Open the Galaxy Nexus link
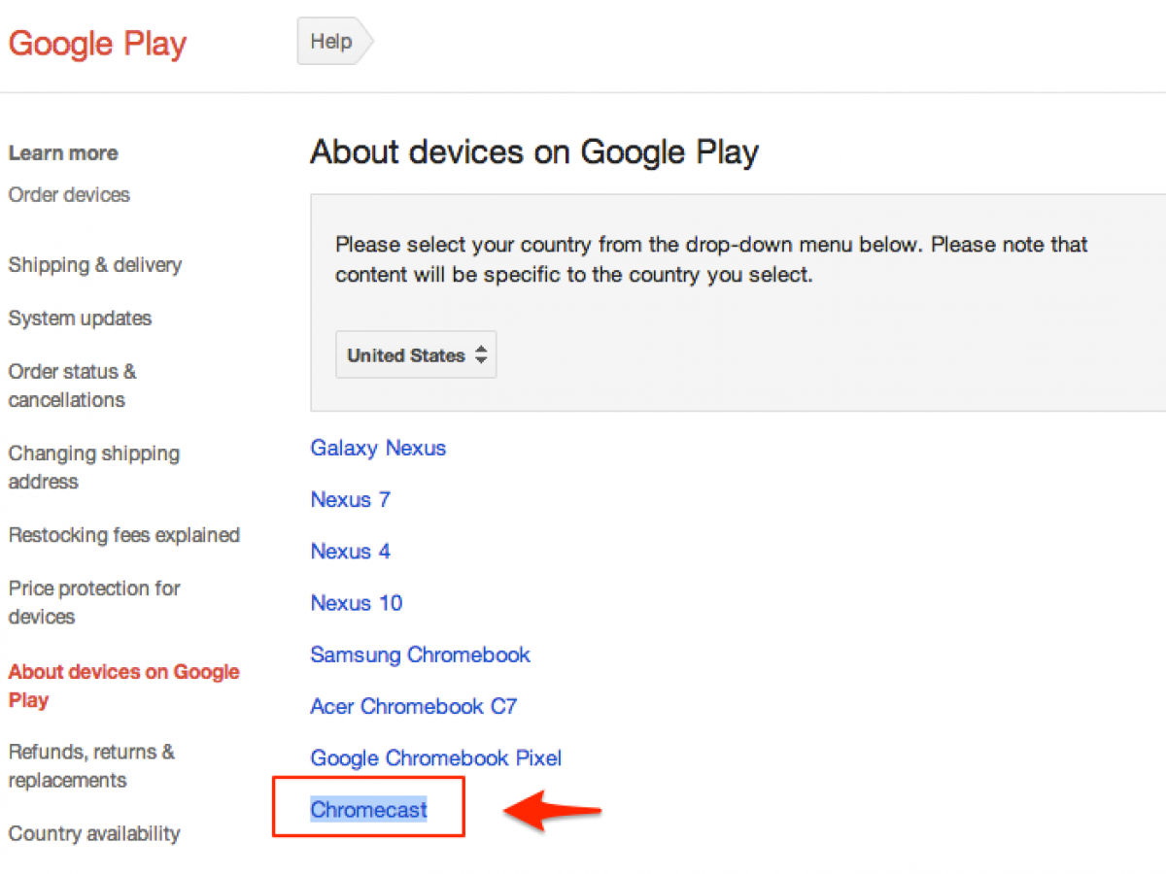 [x=378, y=448]
